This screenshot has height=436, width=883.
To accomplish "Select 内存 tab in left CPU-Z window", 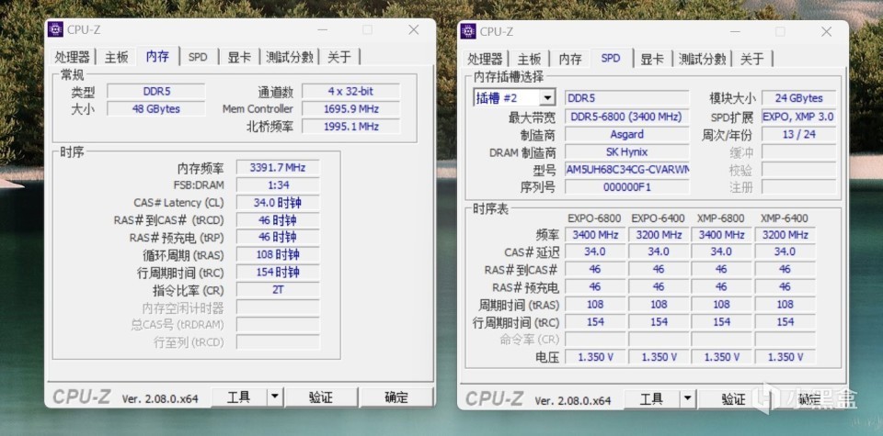I will 157,56.
